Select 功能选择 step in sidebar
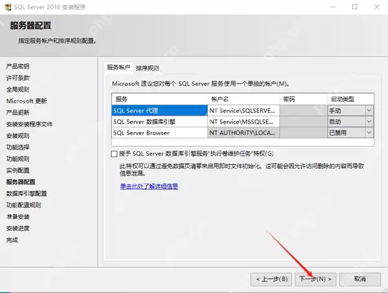The image size is (388, 293). coord(18,147)
